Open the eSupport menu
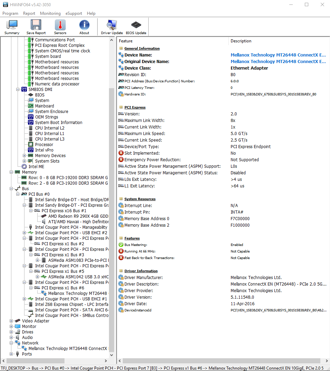330x371 pixels. click(x=74, y=13)
